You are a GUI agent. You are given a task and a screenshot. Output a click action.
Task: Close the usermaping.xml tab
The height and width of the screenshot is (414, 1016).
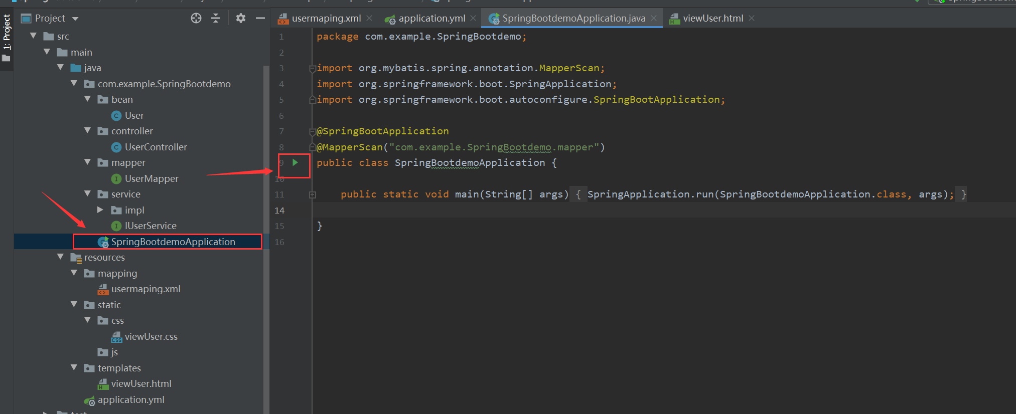[x=369, y=19]
